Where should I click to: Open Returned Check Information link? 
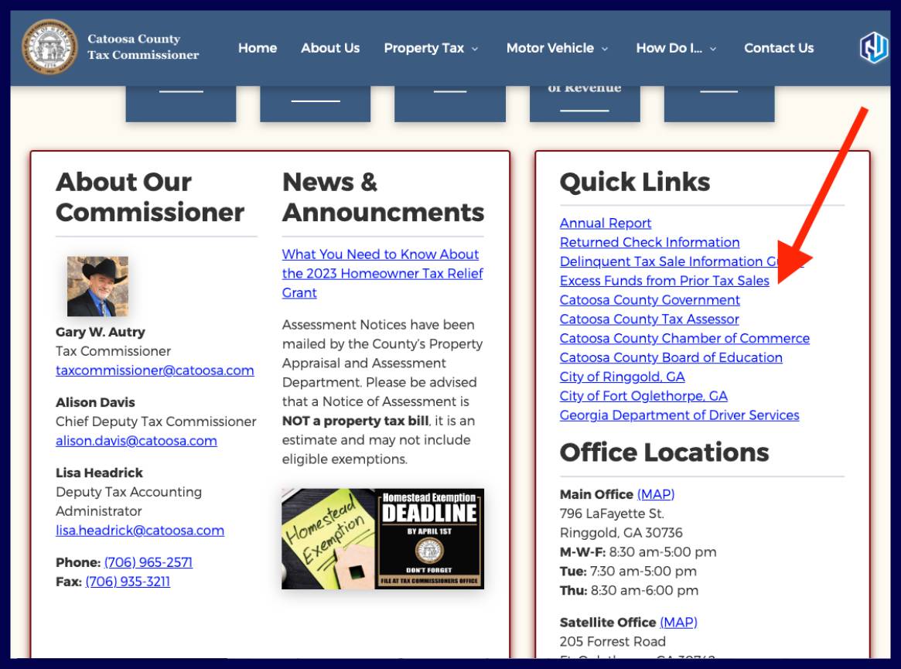pos(650,243)
